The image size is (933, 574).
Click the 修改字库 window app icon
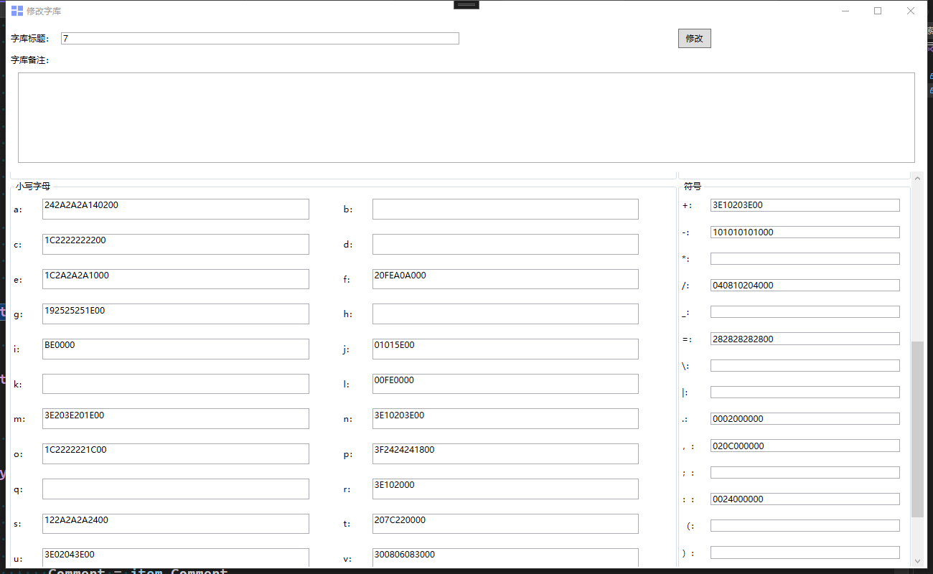tap(17, 11)
